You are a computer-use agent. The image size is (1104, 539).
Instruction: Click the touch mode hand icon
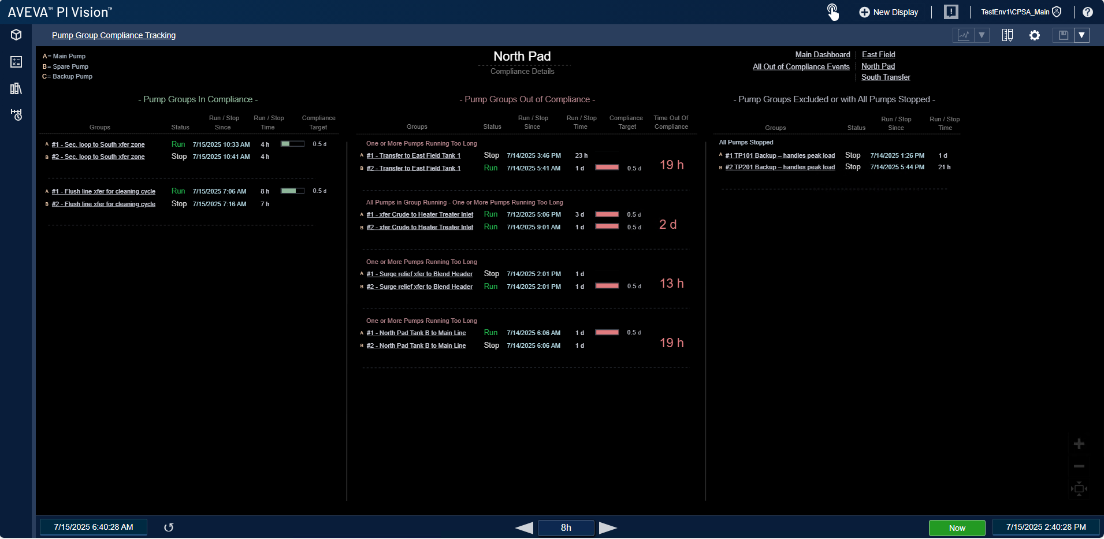pos(832,12)
